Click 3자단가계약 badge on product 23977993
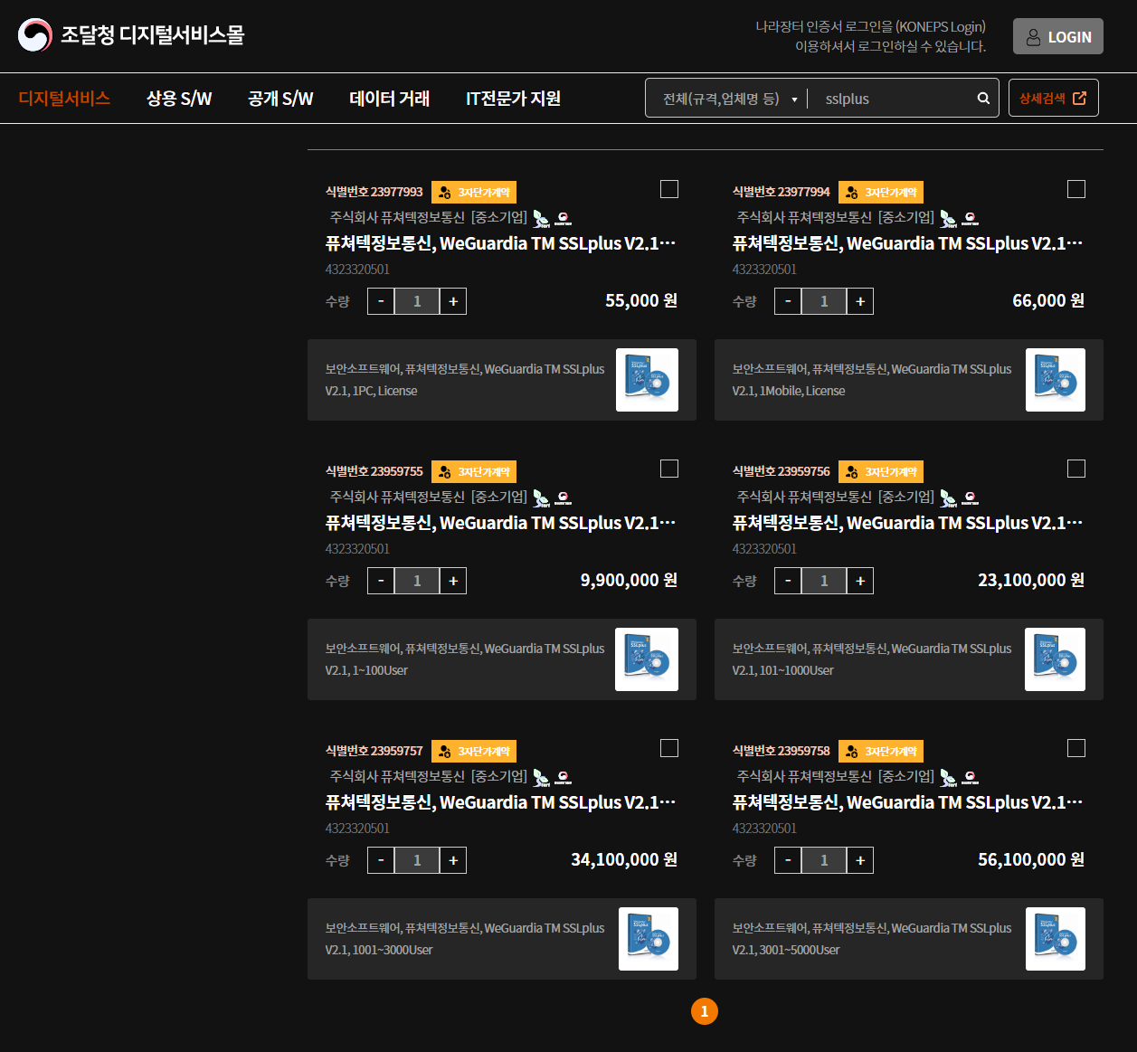Viewport: 1137px width, 1052px height. click(x=474, y=192)
